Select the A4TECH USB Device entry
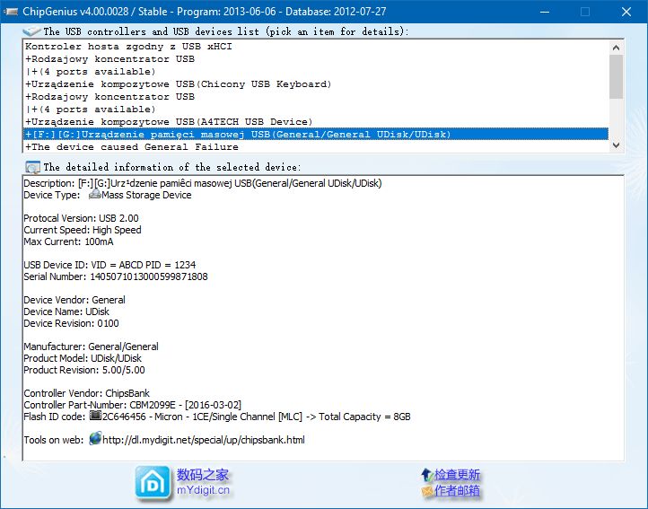648x509 pixels. [x=316, y=122]
